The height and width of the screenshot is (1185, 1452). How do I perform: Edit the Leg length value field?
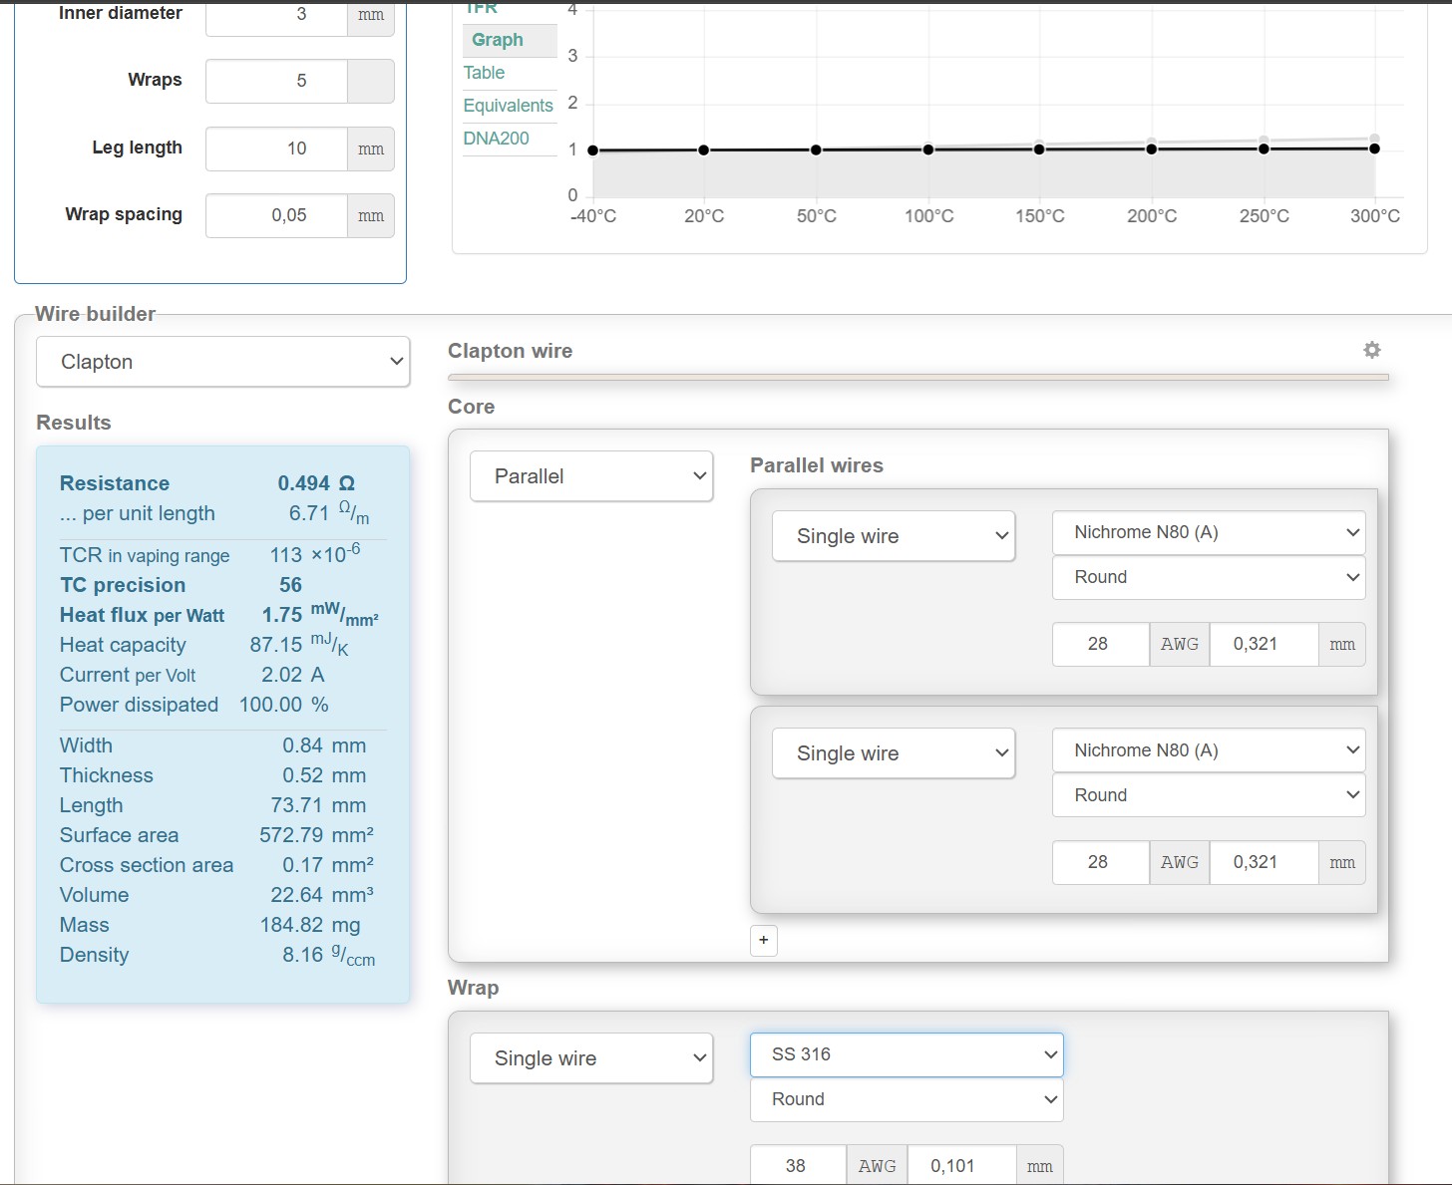277,148
